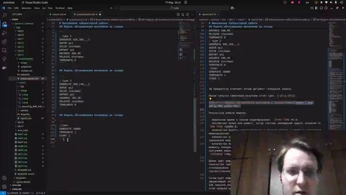Viewport: 346px width, 195px height.
Task: Open the File menu
Action: [x=10, y=8]
